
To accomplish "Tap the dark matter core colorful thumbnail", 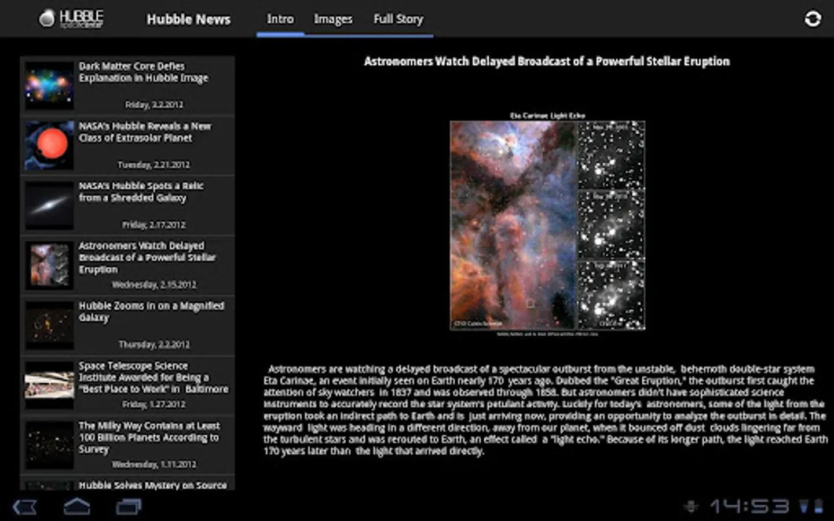I will pos(49,86).
